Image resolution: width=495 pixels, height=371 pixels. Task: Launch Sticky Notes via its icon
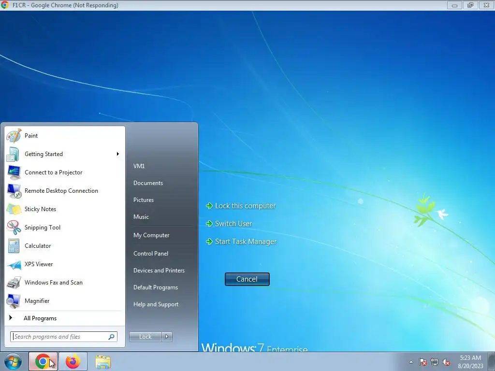coord(14,209)
